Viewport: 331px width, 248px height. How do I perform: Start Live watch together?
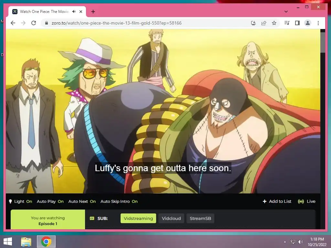306,201
